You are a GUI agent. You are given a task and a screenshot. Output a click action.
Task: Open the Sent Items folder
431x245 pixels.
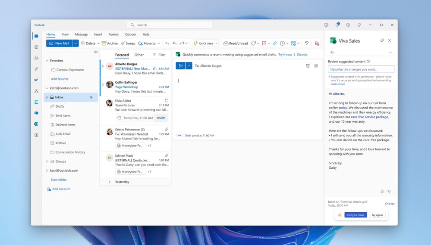point(63,115)
